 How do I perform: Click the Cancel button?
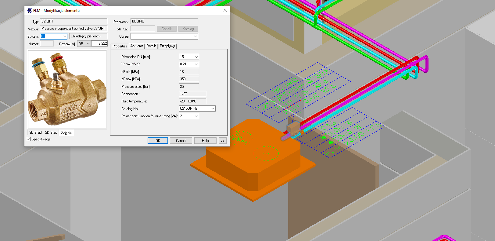pyautogui.click(x=181, y=141)
